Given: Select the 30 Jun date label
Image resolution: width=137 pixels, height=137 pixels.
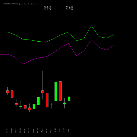Looking at the screenshot, I should click(x=20, y=130).
